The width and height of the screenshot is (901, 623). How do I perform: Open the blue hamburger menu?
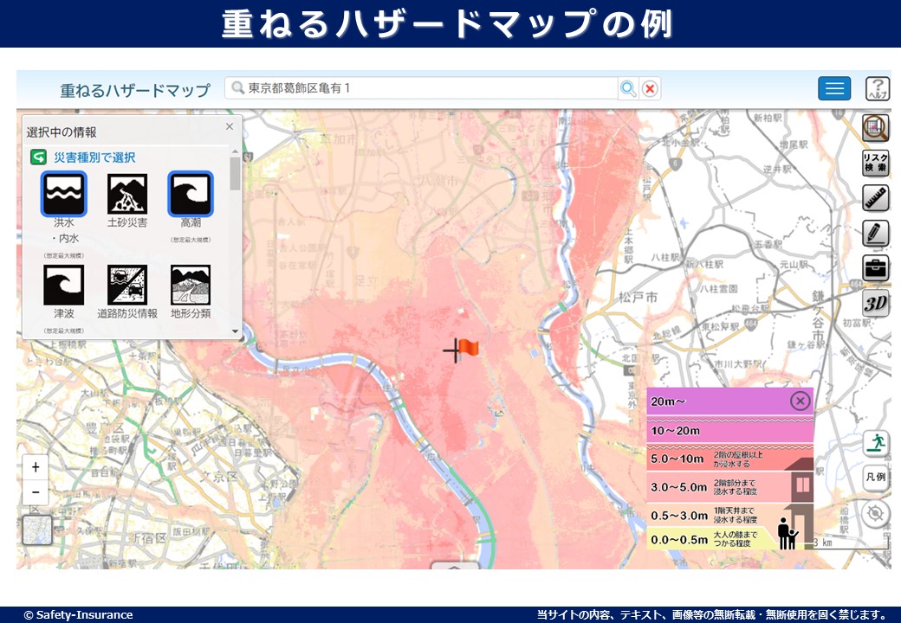pos(834,88)
